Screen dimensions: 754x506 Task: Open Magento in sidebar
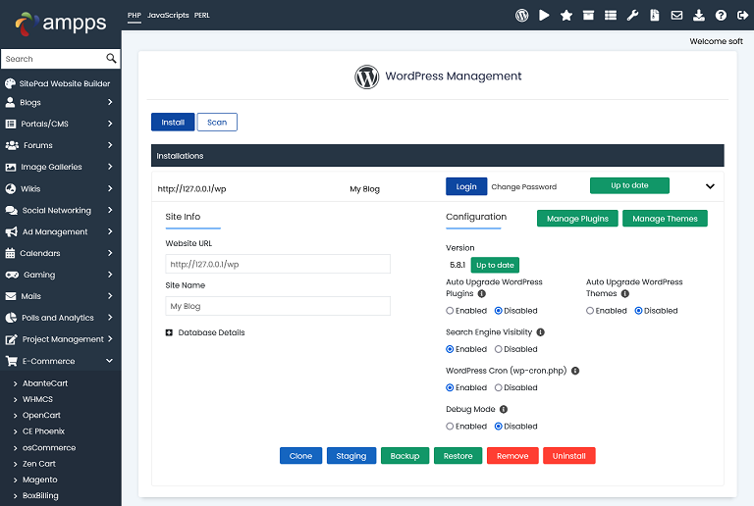tap(40, 480)
